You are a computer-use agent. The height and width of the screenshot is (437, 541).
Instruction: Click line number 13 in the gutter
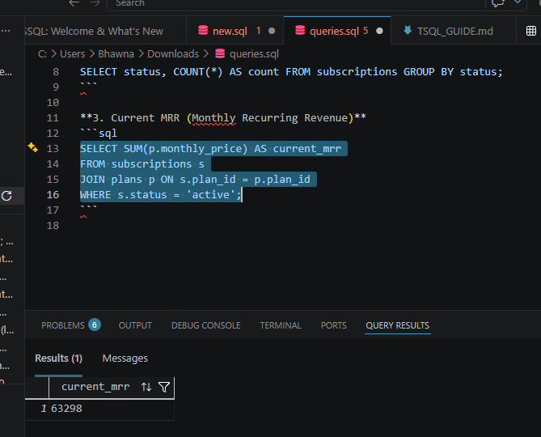click(53, 148)
